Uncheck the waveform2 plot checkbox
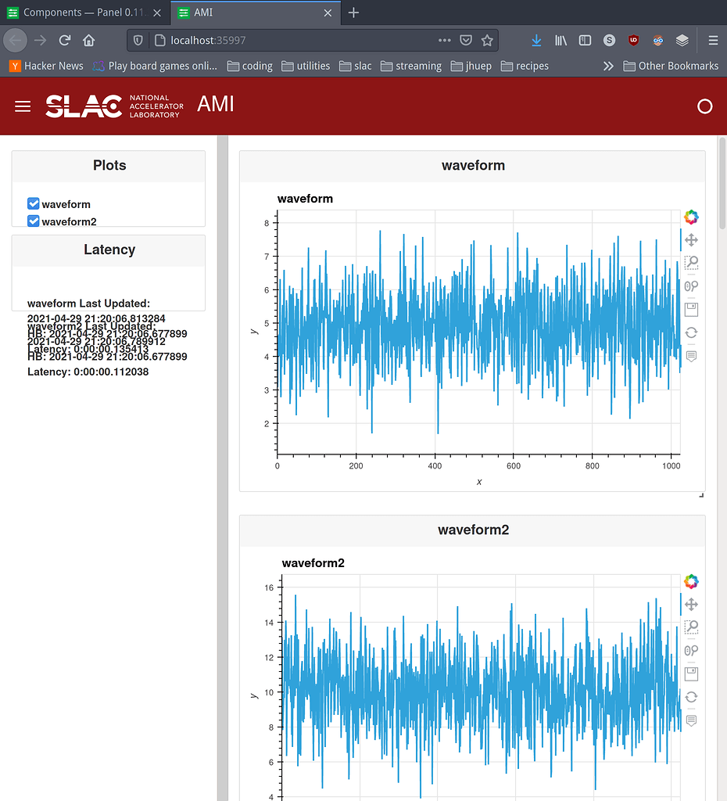727x801 pixels. (x=33, y=221)
